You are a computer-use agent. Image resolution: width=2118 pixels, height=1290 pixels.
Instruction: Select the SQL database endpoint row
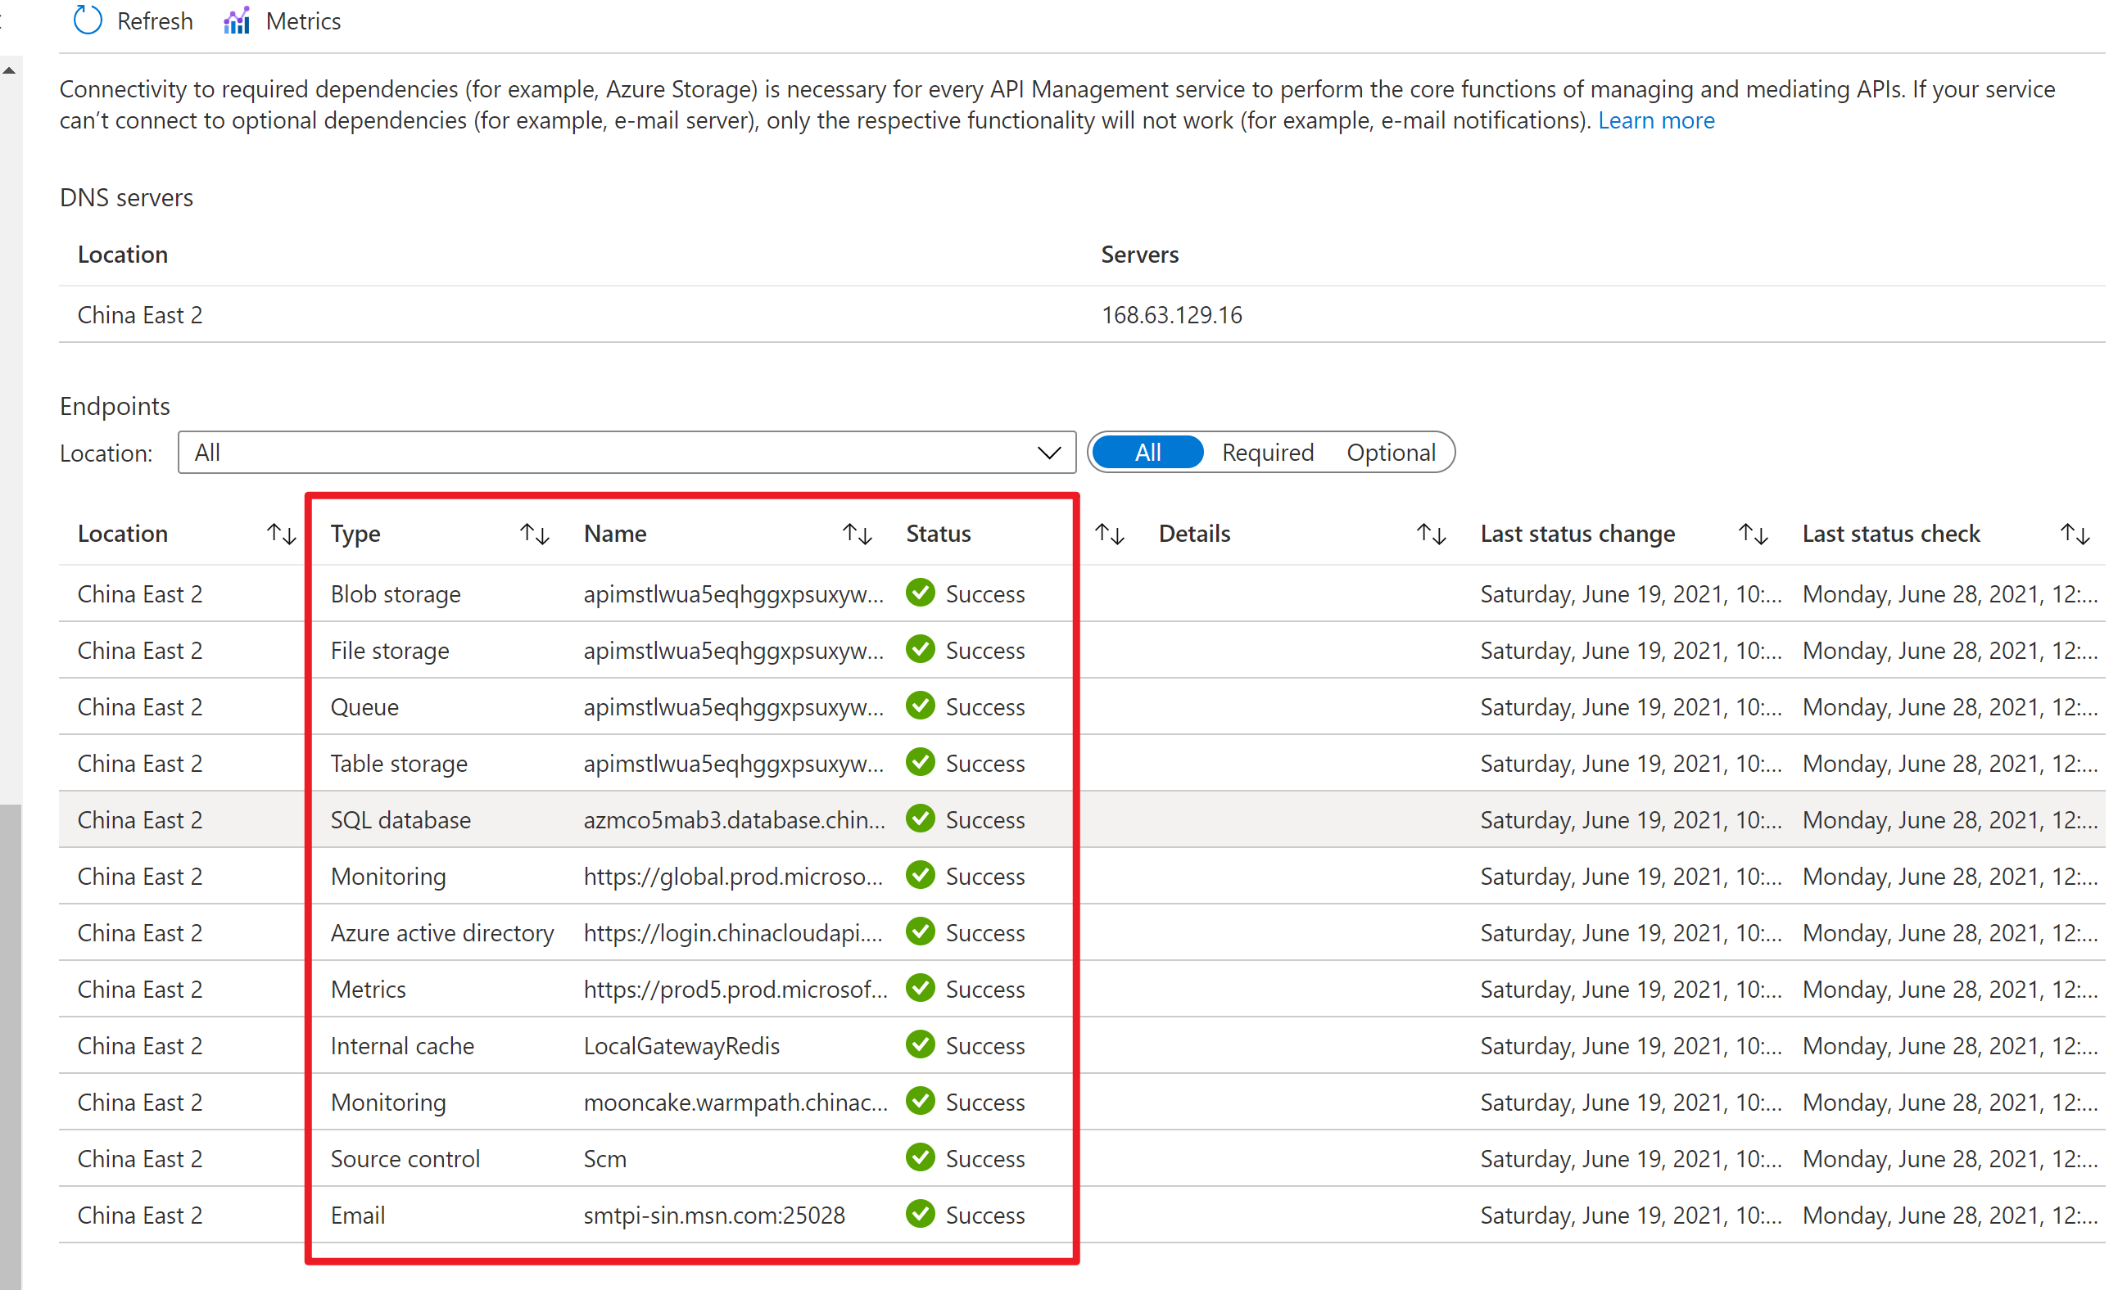pyautogui.click(x=401, y=820)
